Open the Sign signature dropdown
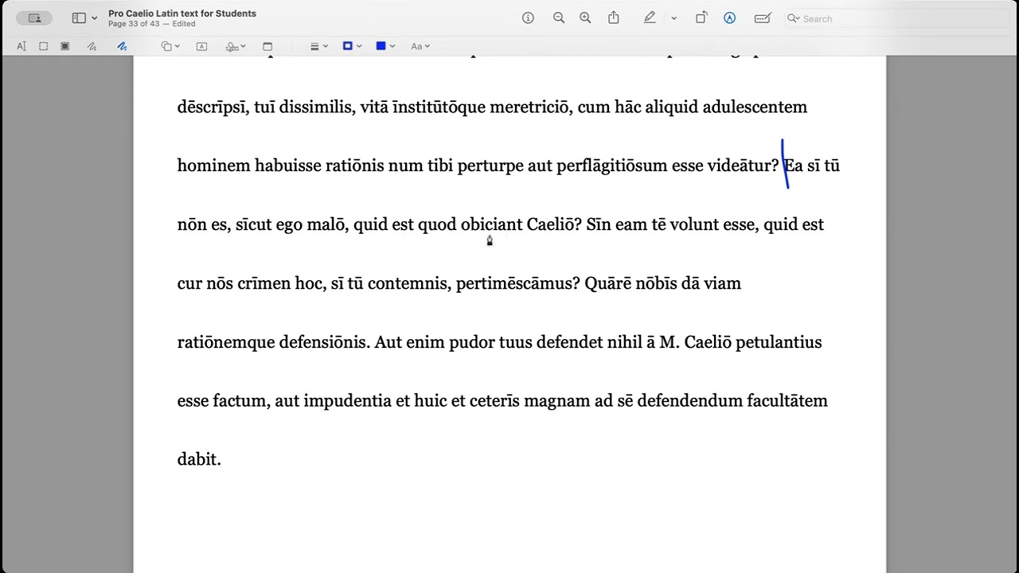This screenshot has height=573, width=1019. pyautogui.click(x=236, y=46)
